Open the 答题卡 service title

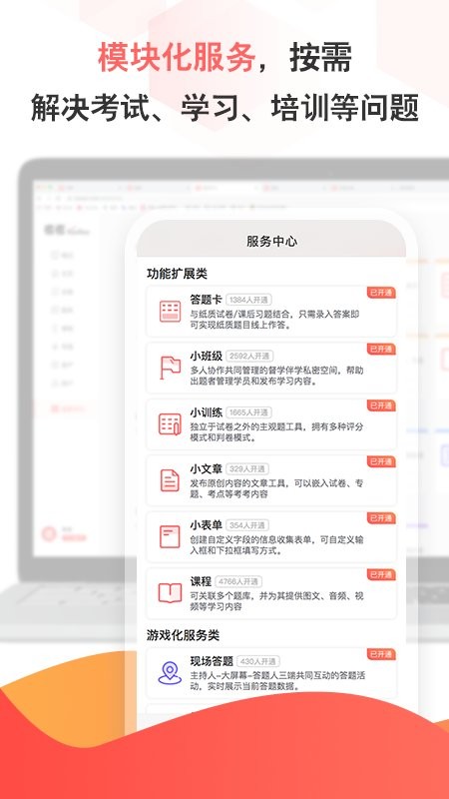tap(206, 299)
